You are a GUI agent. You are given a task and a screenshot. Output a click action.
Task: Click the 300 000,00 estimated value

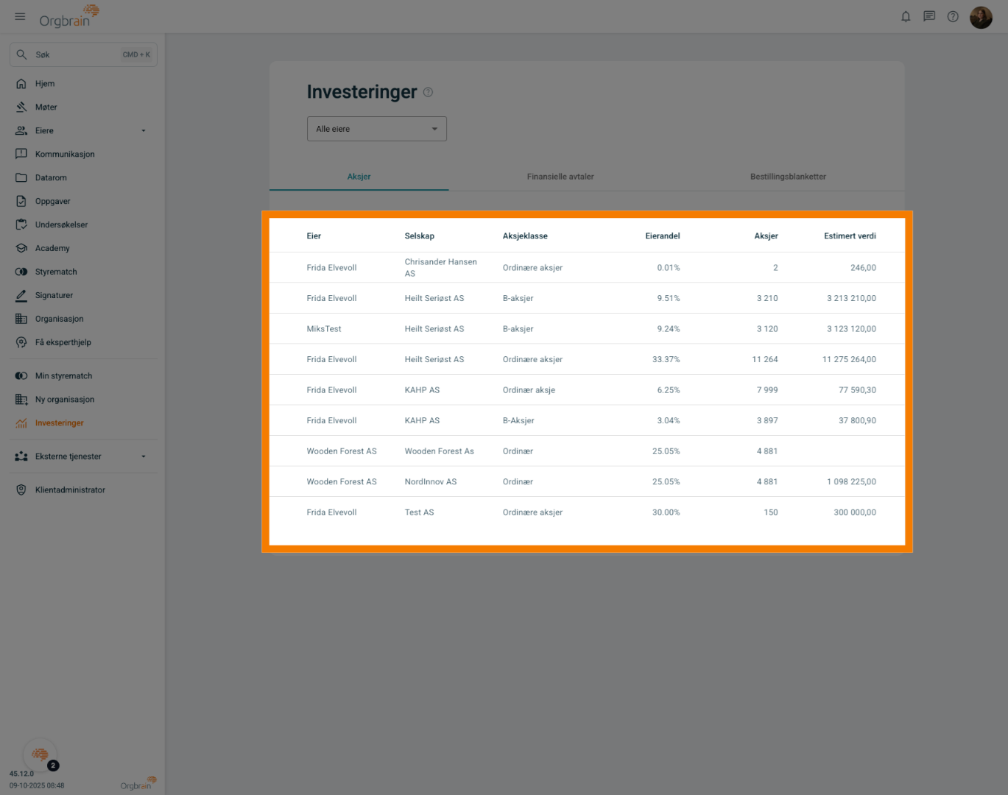click(855, 512)
